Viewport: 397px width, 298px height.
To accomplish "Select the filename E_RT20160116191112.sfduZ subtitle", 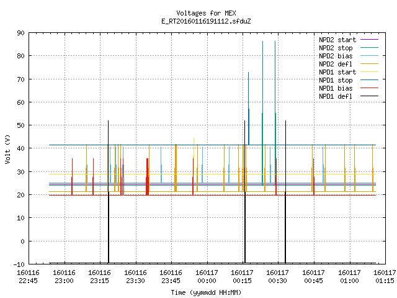I will 206,21.
